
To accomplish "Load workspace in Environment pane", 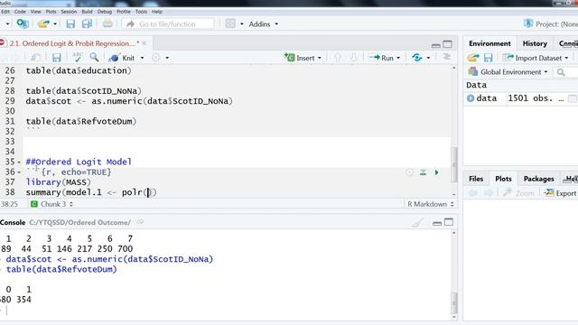I will click(473, 58).
